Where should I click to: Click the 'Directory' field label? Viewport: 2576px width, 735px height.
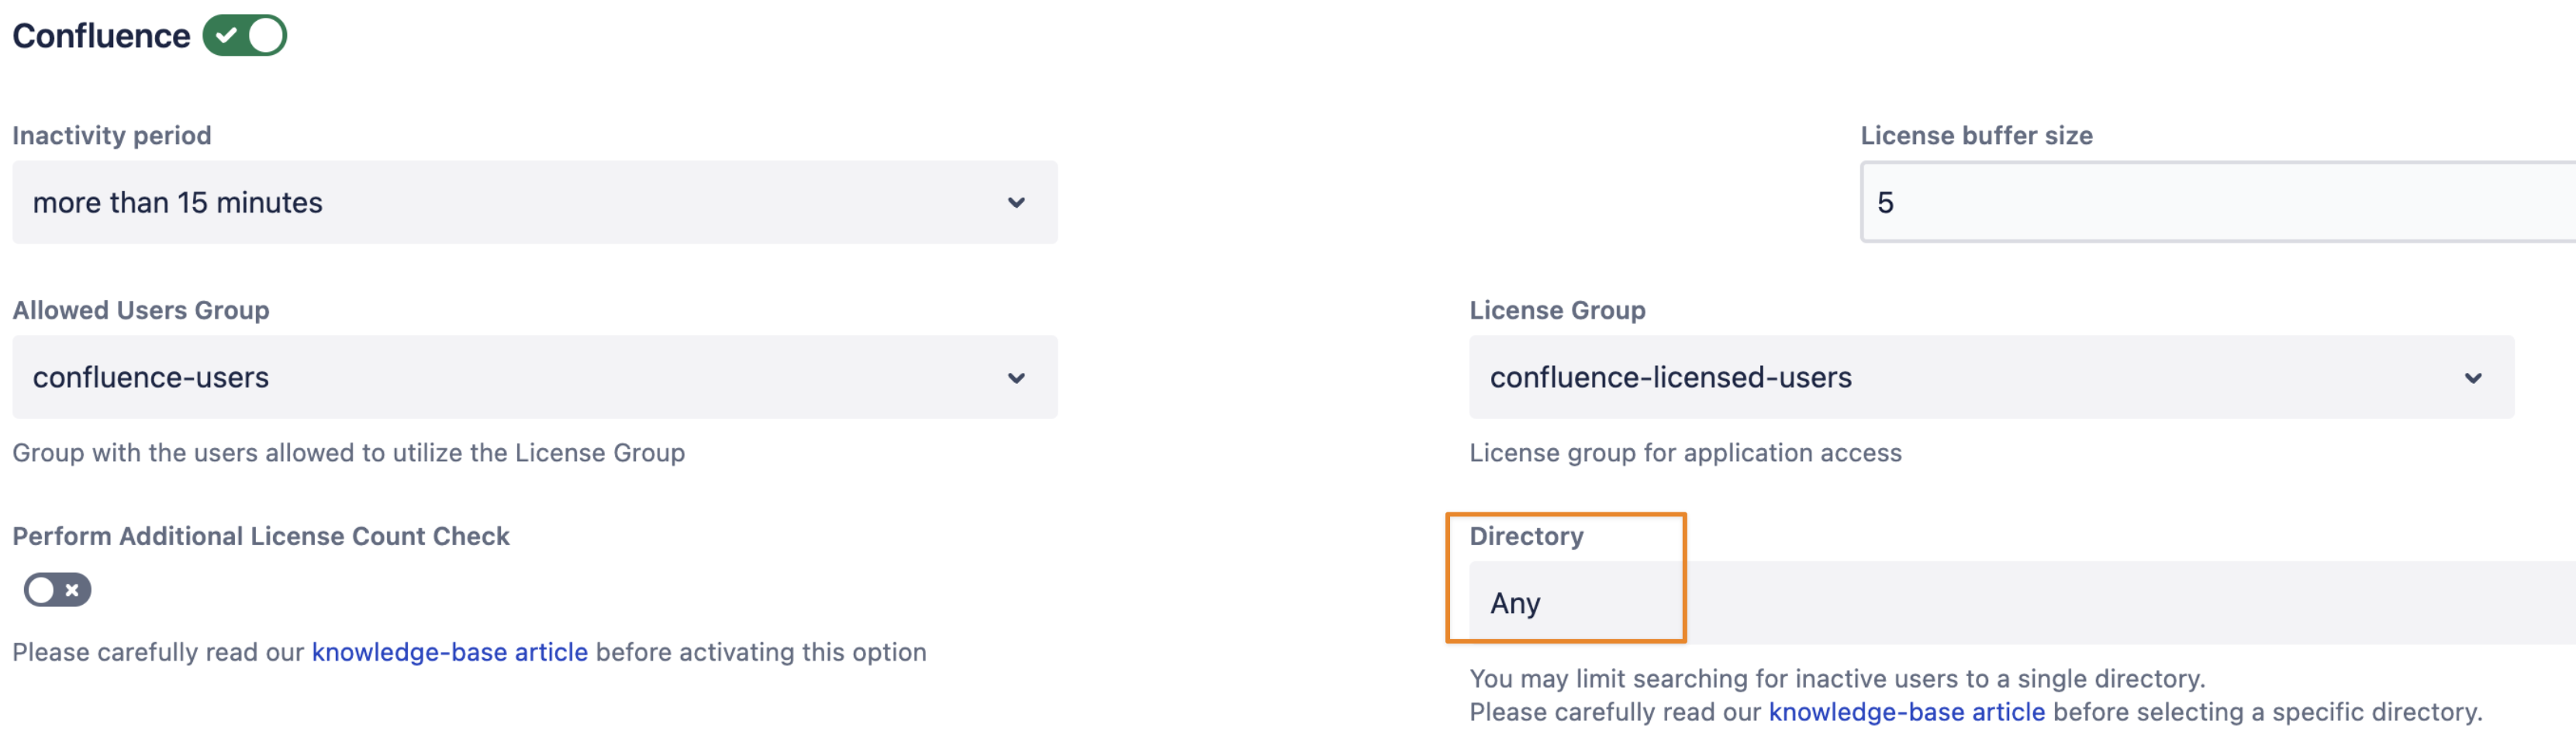(1526, 537)
